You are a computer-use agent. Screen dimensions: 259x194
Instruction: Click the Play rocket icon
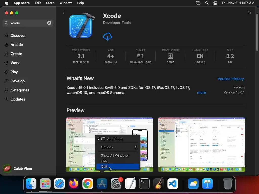click(x=6, y=72)
